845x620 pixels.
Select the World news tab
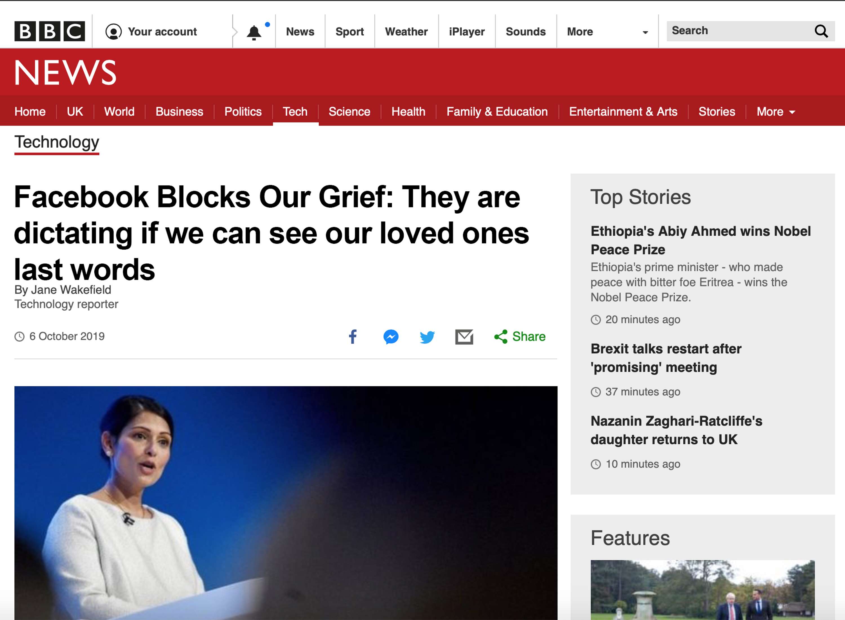tap(119, 111)
